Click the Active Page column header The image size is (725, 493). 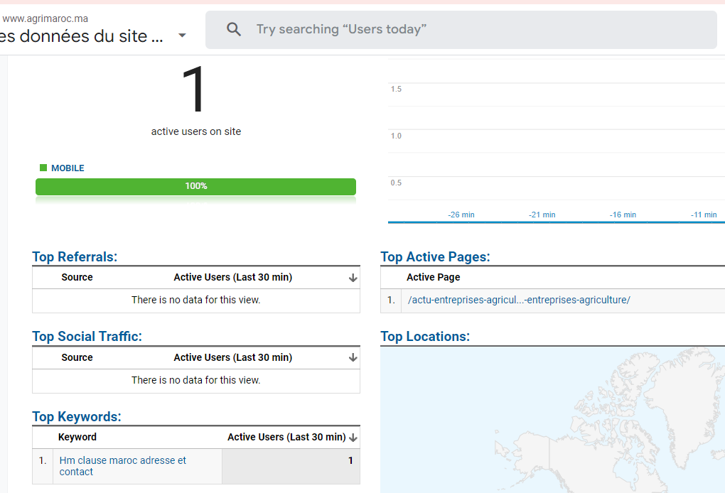[x=434, y=277]
